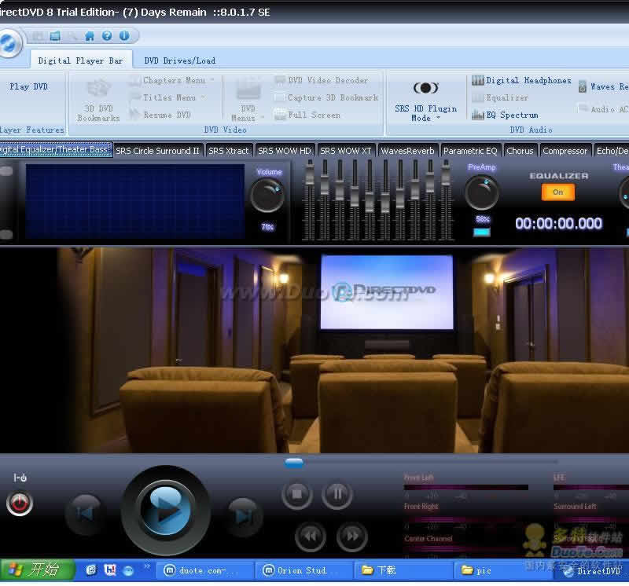
Task: Click Internet Explorer quick launch icon
Action: (91, 570)
